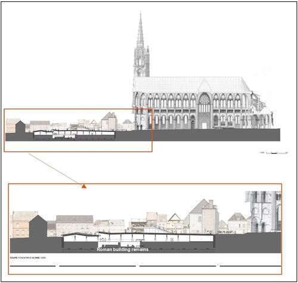298x283 pixels.
Task: Click the cathedral tower fragment in enlarged view
Action: (x=263, y=212)
